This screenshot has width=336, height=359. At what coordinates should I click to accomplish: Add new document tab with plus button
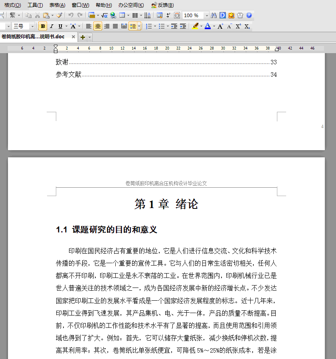[83, 37]
